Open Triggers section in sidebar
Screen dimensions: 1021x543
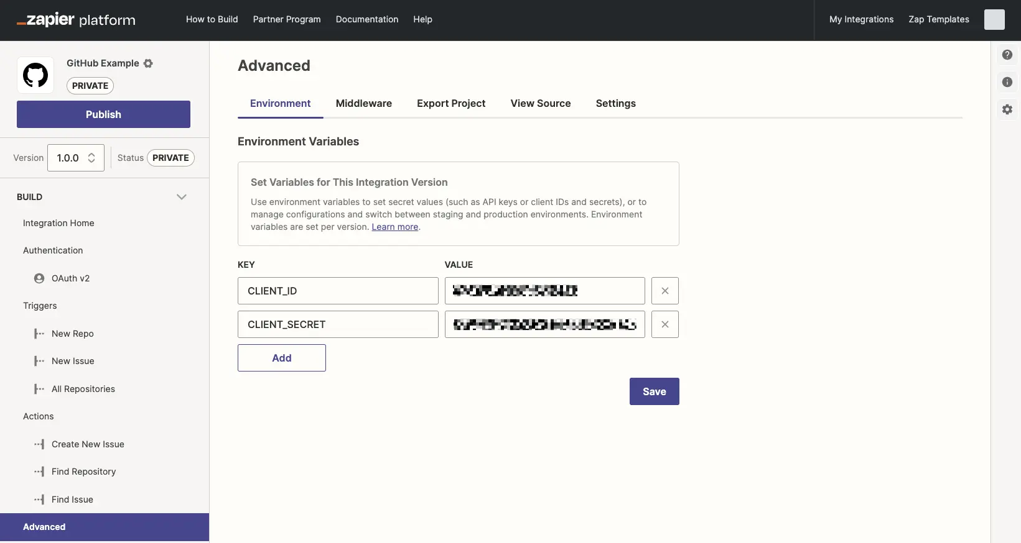pyautogui.click(x=40, y=306)
